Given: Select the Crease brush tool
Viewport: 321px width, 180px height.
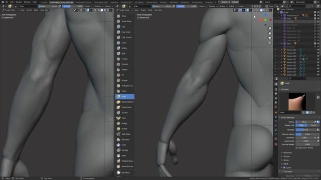Looking at the screenshot, I should [x=125, y=59].
